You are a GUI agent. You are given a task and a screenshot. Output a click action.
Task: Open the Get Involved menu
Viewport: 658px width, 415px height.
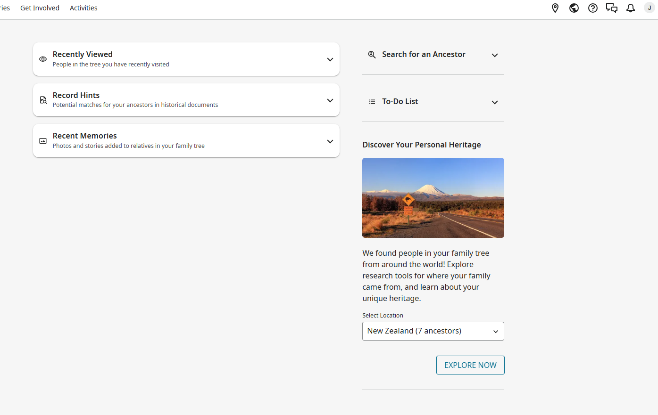coord(40,8)
